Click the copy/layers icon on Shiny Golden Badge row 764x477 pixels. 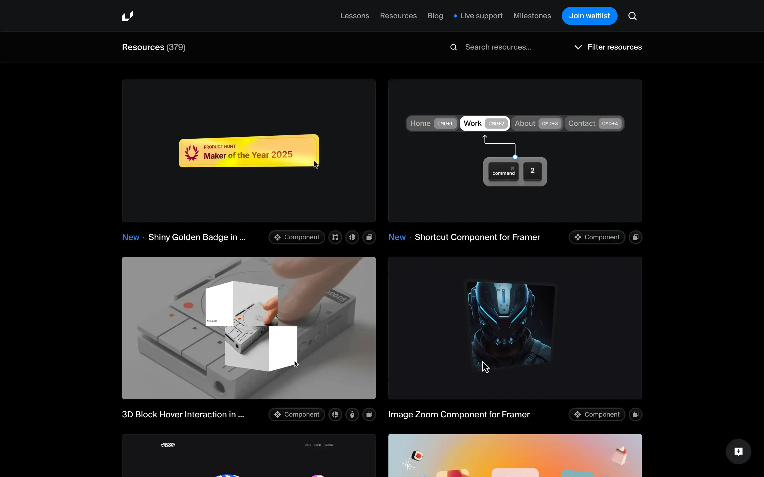pyautogui.click(x=369, y=237)
